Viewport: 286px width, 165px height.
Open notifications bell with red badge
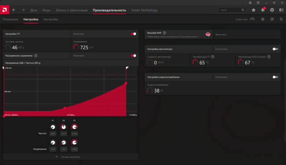tap(263, 10)
